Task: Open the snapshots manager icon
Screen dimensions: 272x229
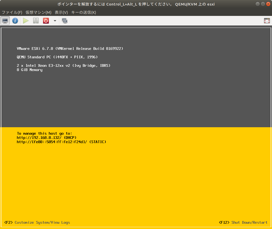Action: [x=65, y=21]
